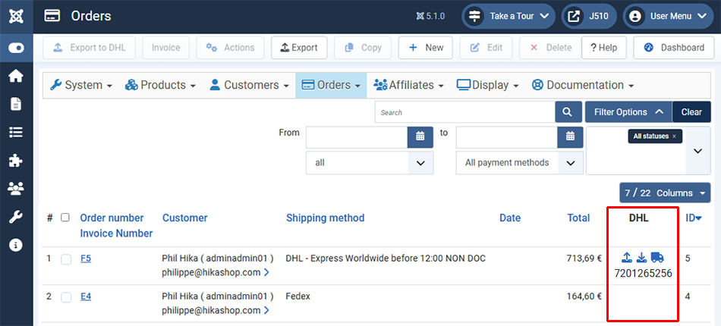
Task: Focus the From date field
Action: (x=357, y=136)
